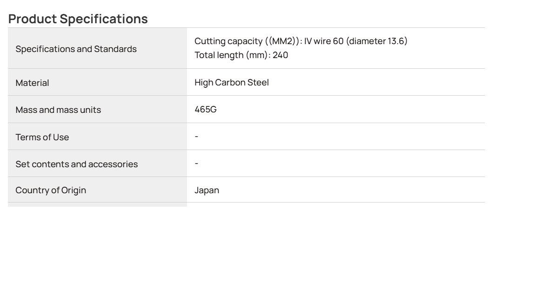Click the word Specifications in the heading

(x=104, y=19)
